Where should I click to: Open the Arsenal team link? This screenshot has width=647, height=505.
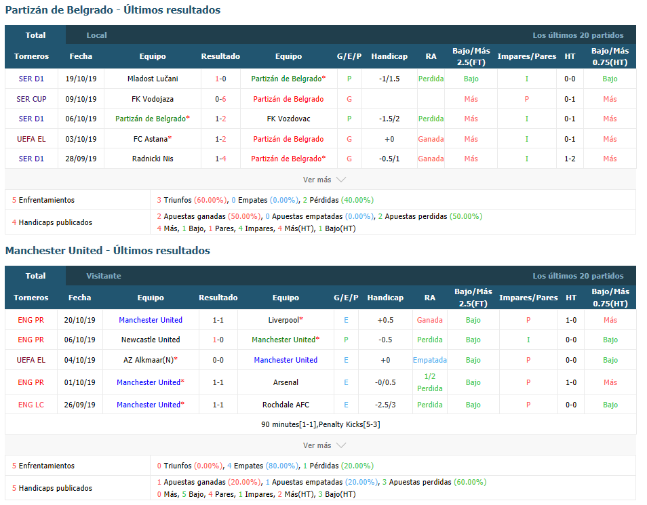tap(286, 382)
